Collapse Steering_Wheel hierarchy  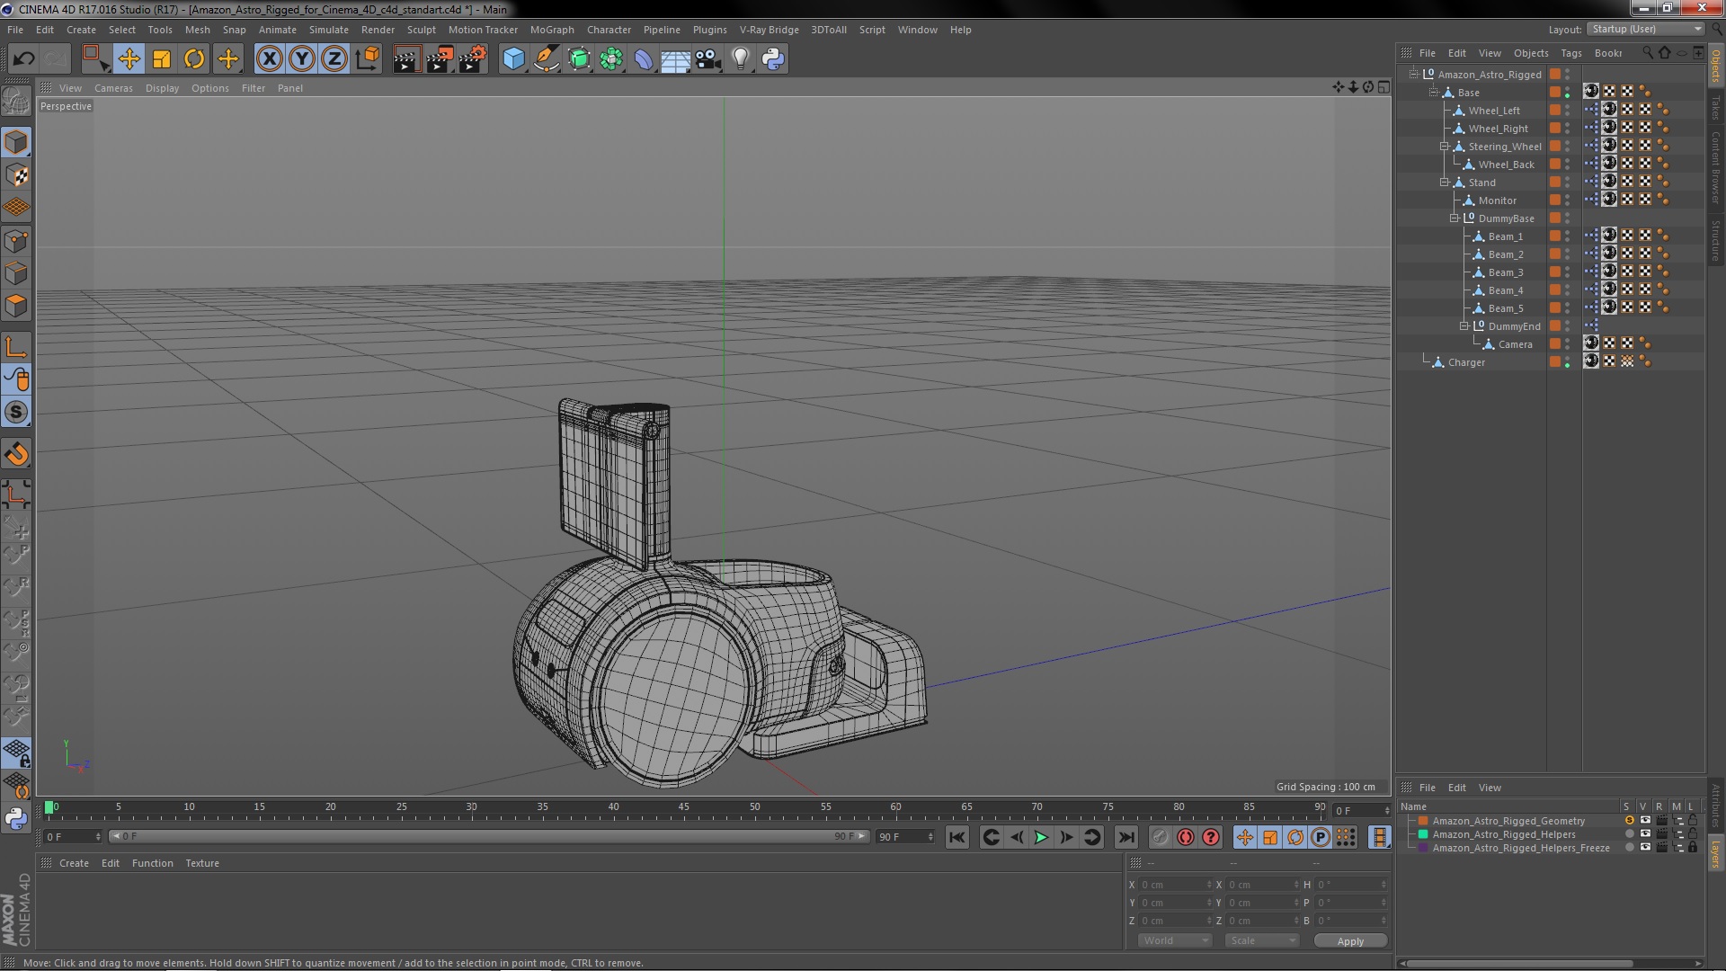1445,146
